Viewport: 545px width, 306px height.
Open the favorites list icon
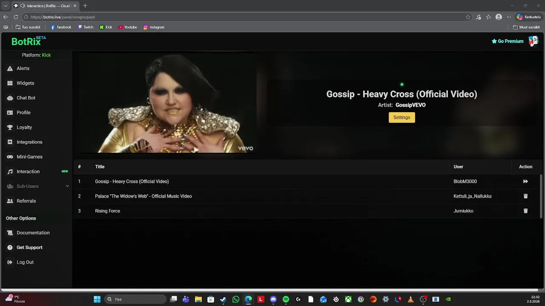[489, 17]
